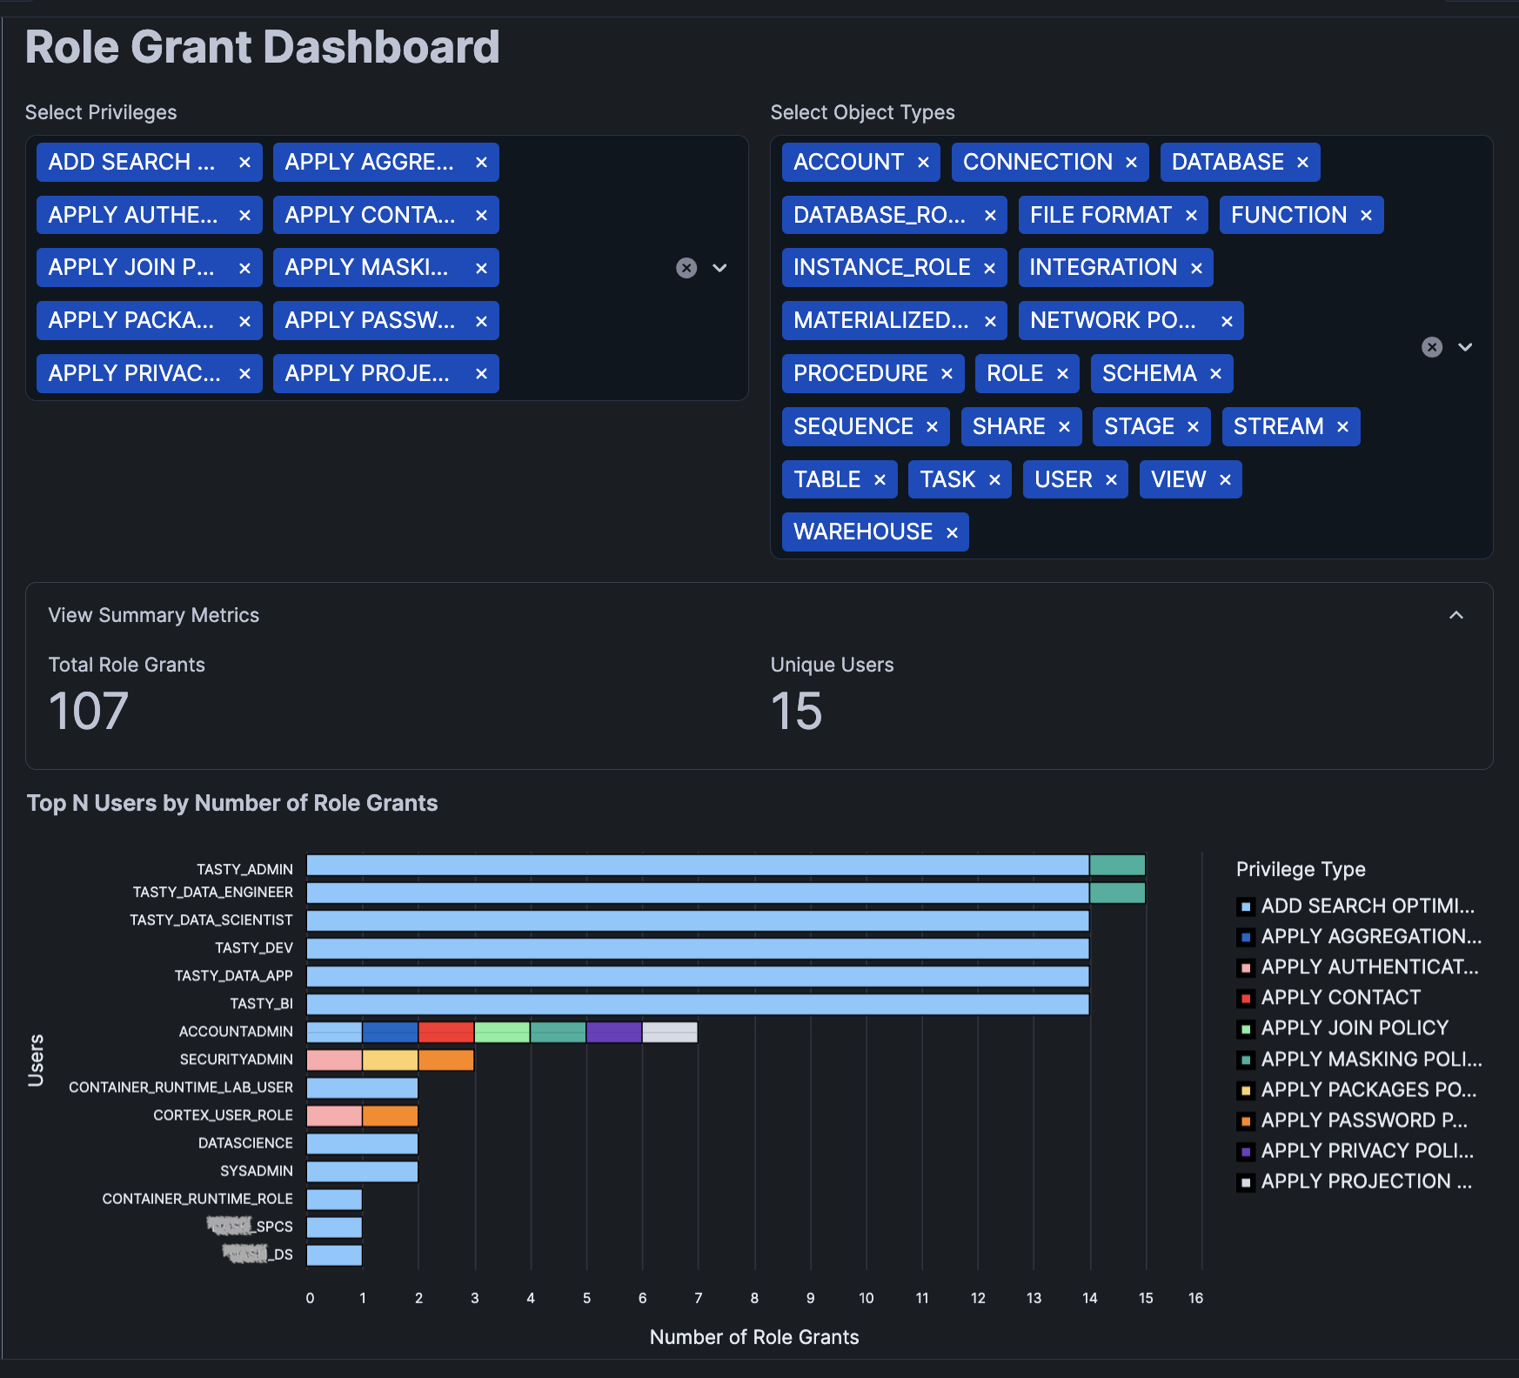The image size is (1519, 1378).
Task: Open the Select Object Types dropdown
Action: tap(1465, 347)
